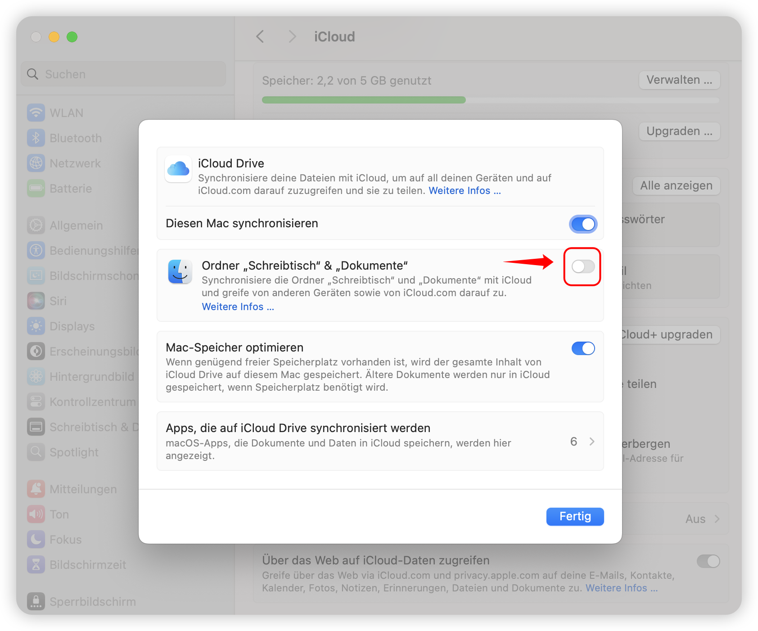Click the green full-screen window button

point(72,37)
